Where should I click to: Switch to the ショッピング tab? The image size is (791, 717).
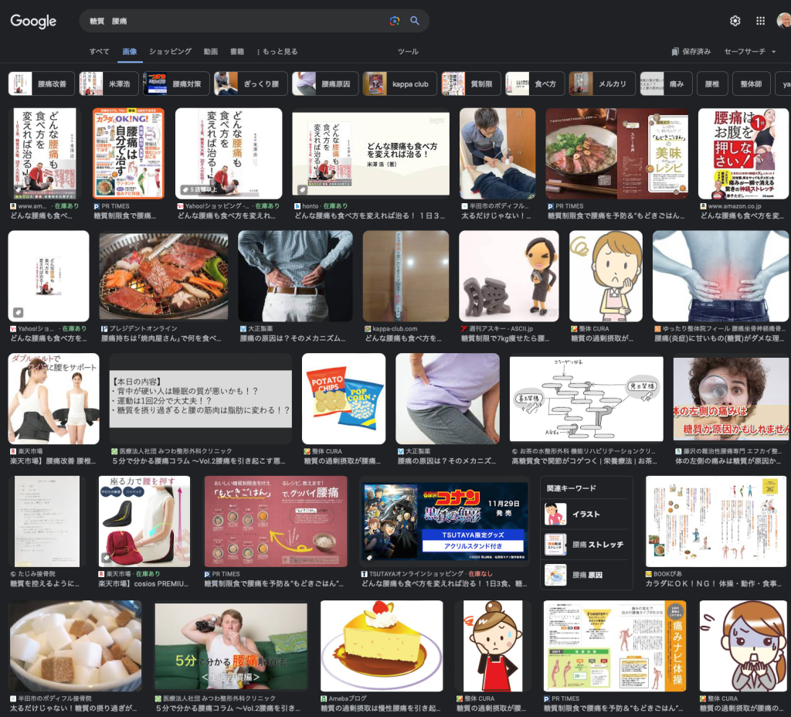point(170,52)
